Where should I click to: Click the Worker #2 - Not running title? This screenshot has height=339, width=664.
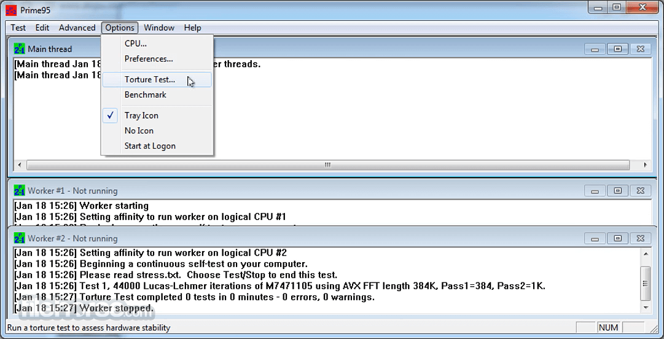tap(72, 239)
